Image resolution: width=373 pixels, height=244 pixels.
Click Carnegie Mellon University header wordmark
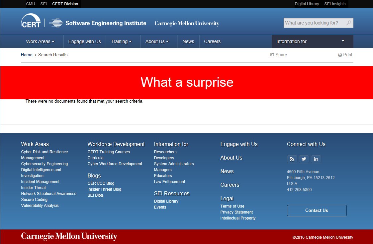tap(187, 23)
